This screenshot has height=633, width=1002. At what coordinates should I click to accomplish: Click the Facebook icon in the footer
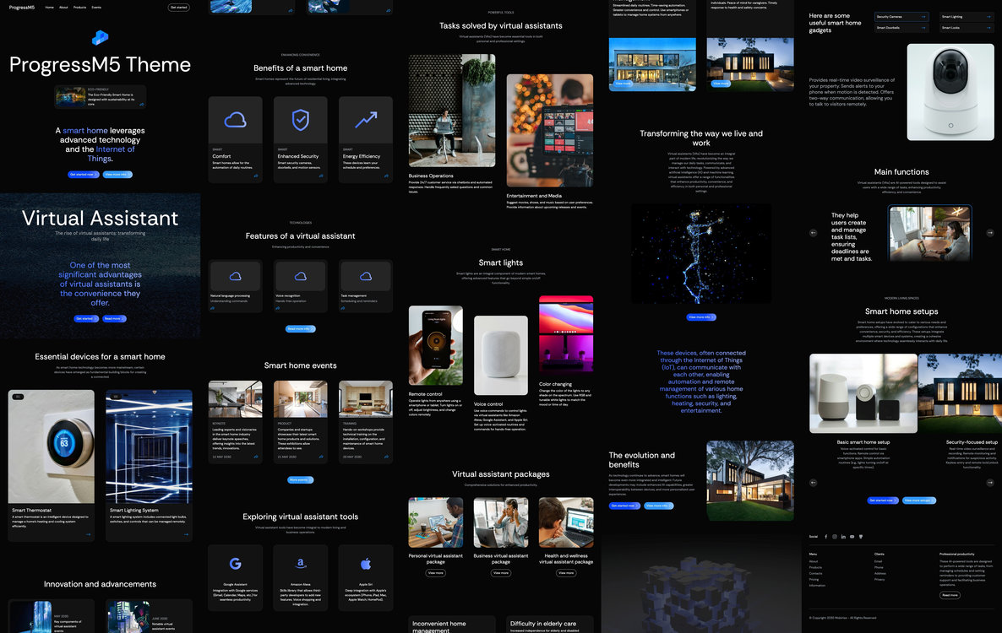(826, 537)
